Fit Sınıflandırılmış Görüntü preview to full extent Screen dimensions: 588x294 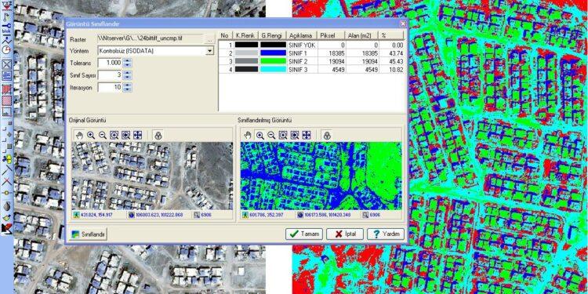click(x=307, y=136)
